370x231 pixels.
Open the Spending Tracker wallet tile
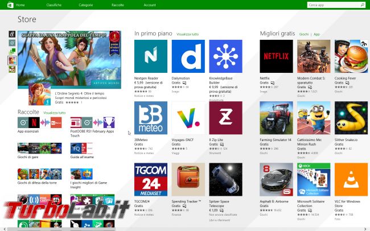click(188, 179)
